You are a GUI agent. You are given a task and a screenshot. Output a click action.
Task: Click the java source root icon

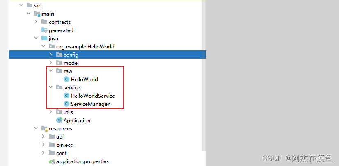pyautogui.click(x=44, y=38)
